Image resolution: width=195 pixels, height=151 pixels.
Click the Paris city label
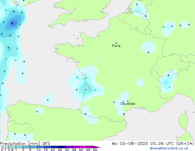116,46
